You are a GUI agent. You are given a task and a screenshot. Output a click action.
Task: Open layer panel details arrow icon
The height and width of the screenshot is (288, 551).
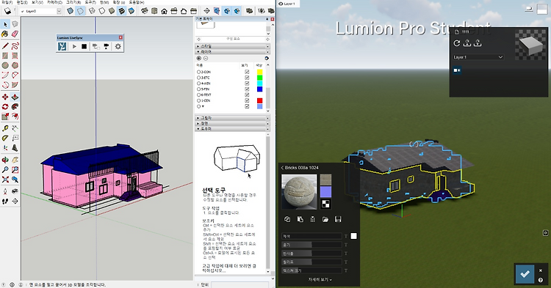267,58
